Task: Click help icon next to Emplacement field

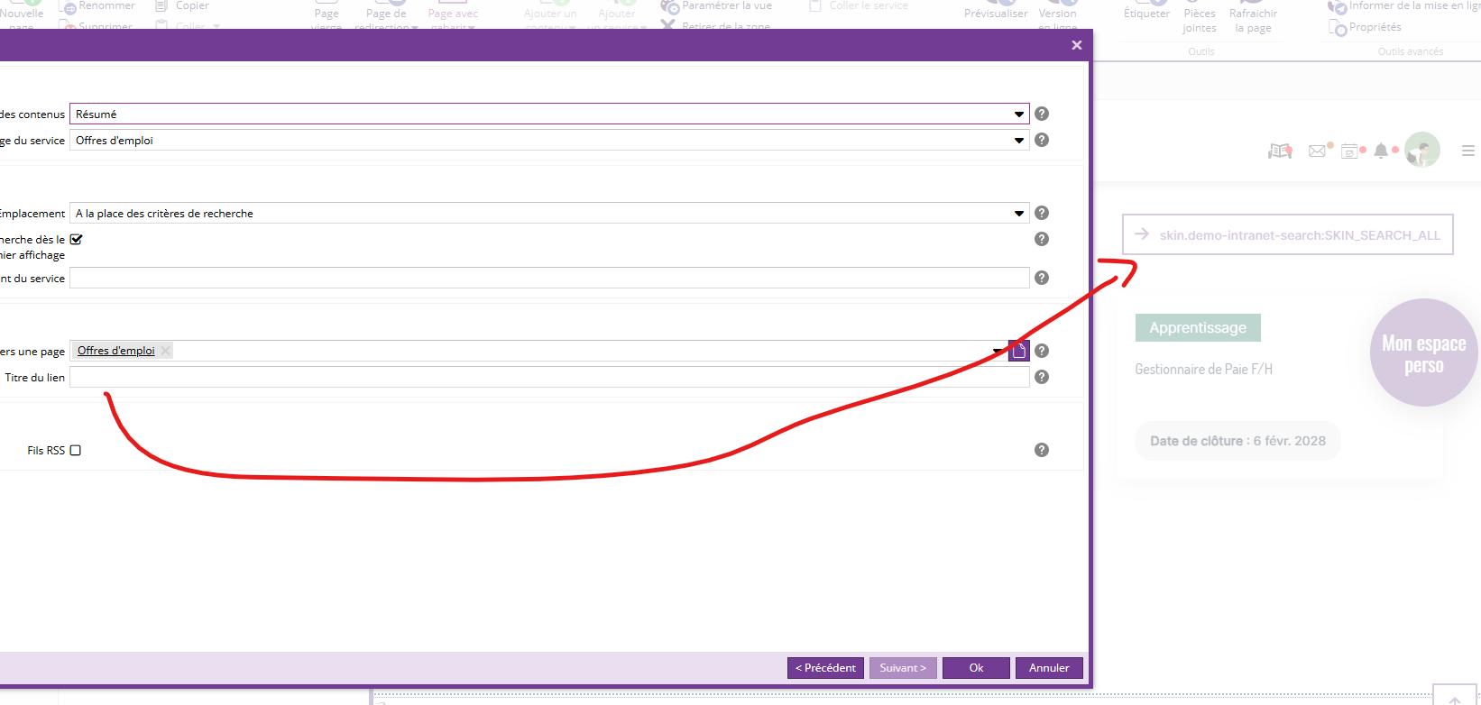Action: click(1042, 213)
